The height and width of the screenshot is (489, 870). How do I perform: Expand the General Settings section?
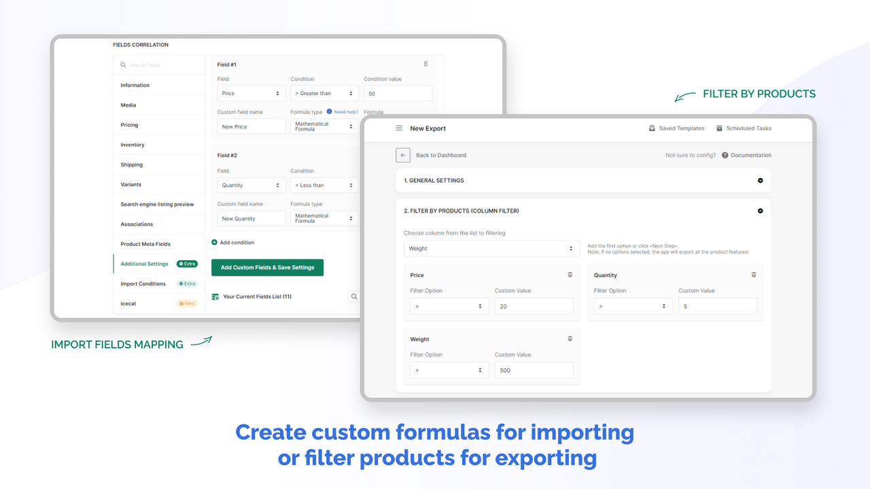[x=760, y=180]
